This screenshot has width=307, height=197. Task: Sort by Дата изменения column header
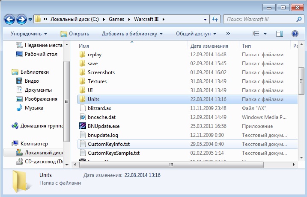click(x=209, y=46)
